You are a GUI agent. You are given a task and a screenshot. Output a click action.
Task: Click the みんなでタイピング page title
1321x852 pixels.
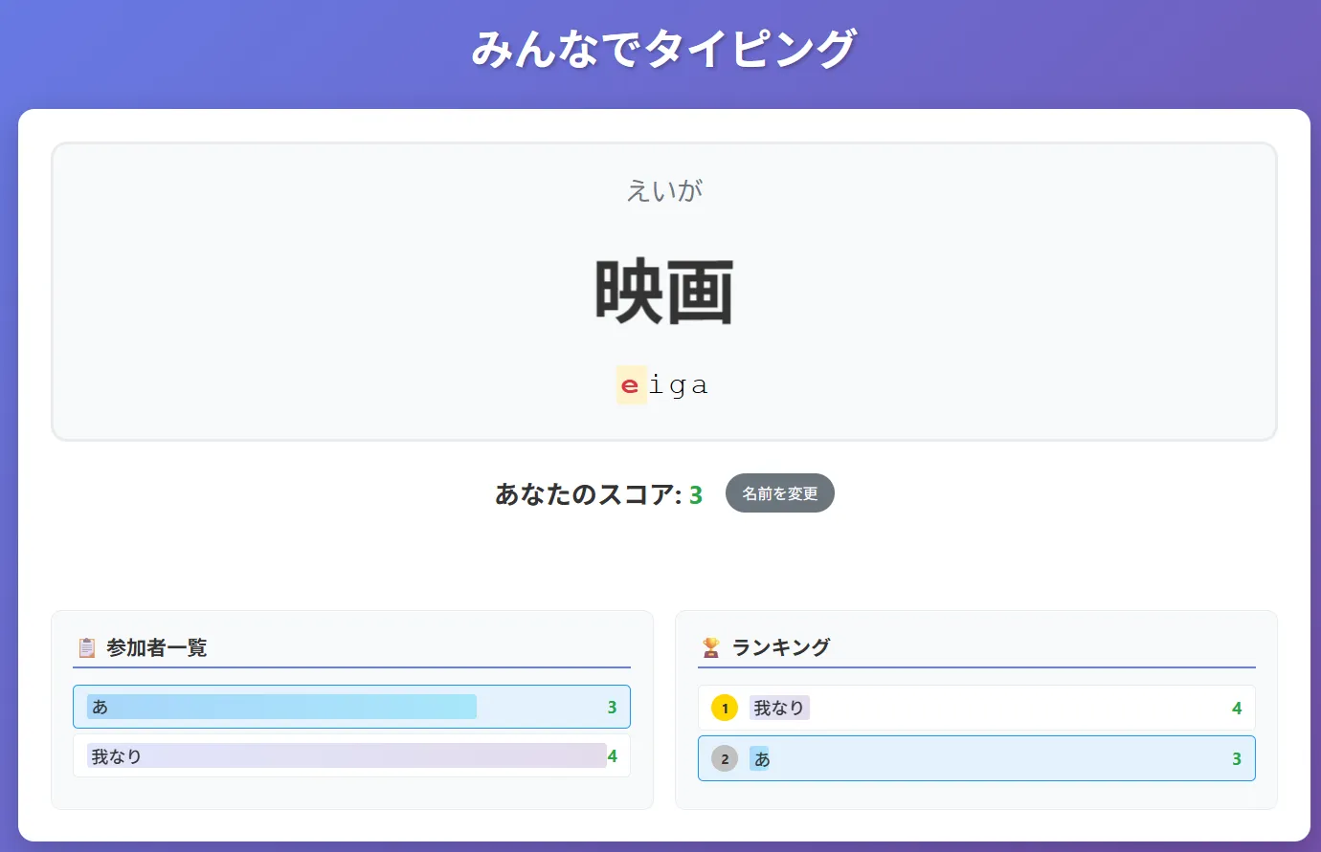tap(663, 49)
